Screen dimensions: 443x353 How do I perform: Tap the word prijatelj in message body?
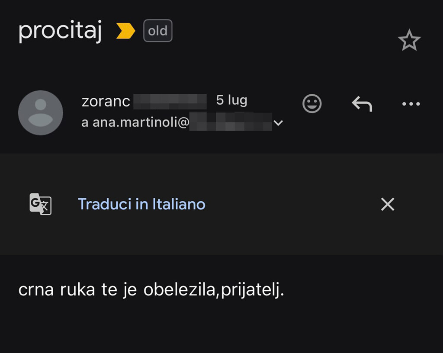click(252, 290)
